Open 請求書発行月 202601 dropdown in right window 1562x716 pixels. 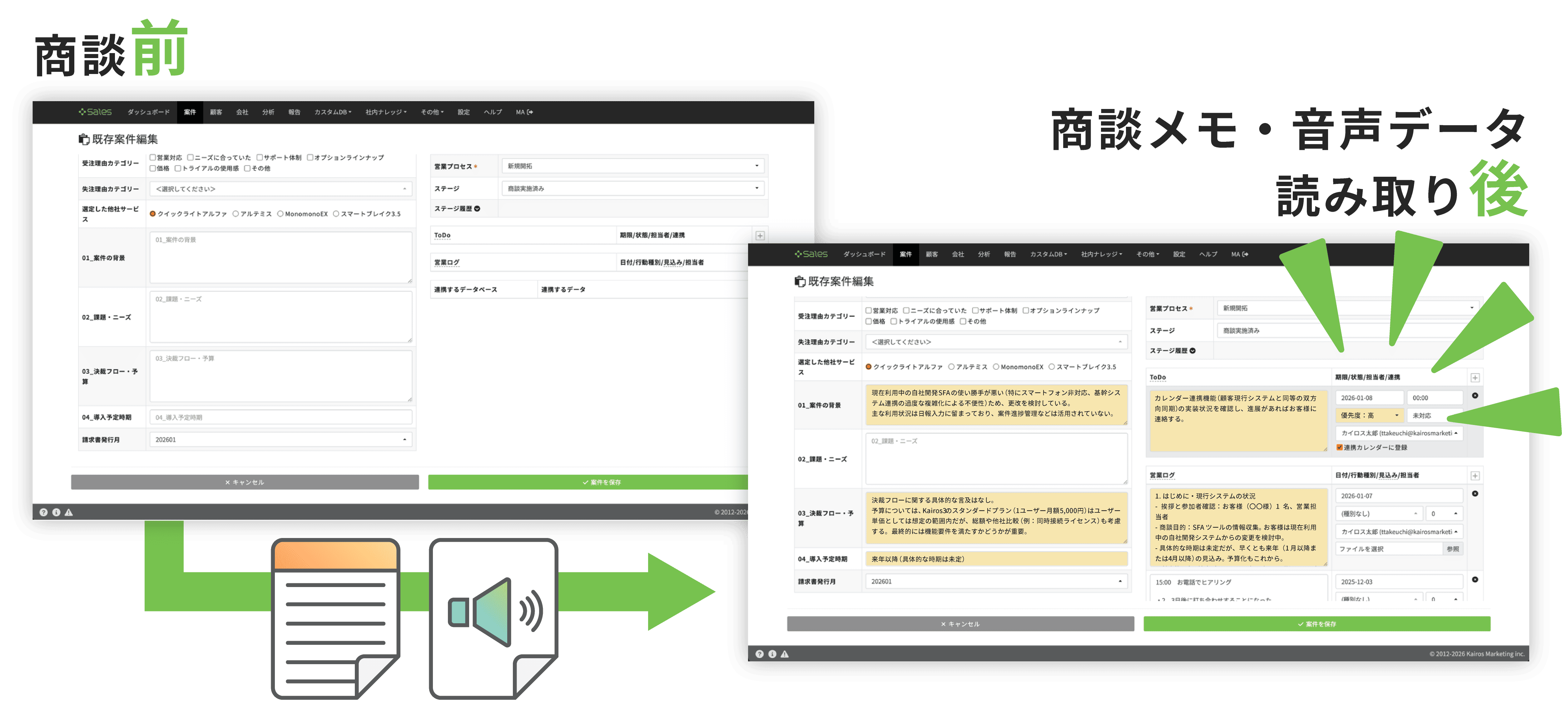[x=996, y=581]
